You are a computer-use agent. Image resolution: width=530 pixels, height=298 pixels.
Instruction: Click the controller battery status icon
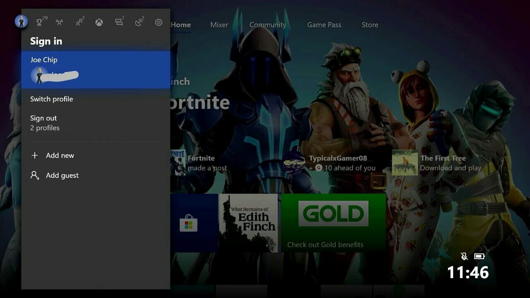(479, 256)
